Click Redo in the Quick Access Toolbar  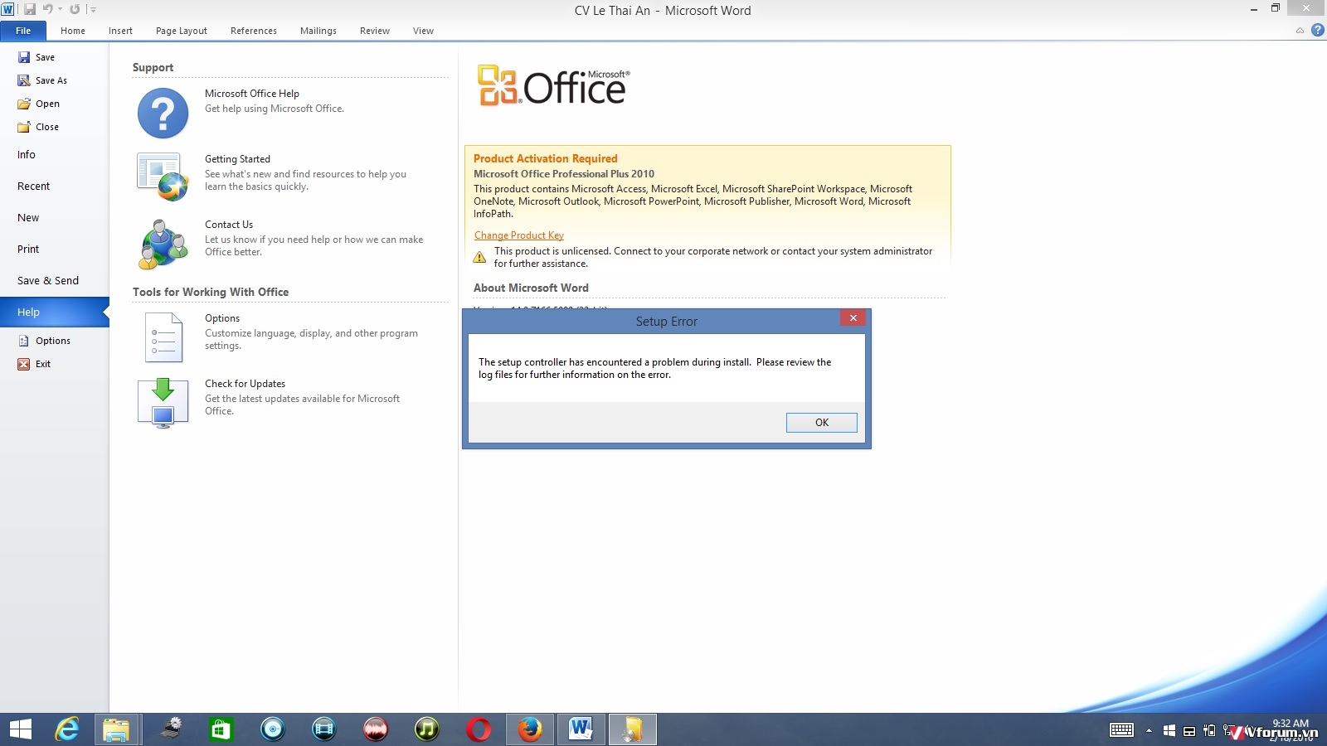pyautogui.click(x=75, y=9)
